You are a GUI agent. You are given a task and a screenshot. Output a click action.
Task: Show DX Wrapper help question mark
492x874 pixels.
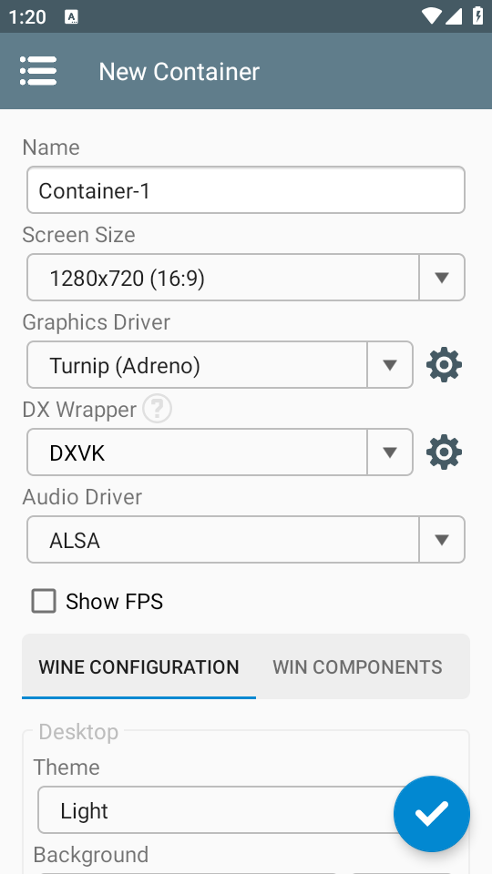click(157, 409)
